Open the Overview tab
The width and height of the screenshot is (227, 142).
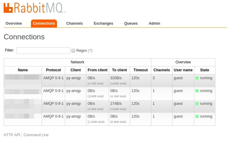[13, 23]
